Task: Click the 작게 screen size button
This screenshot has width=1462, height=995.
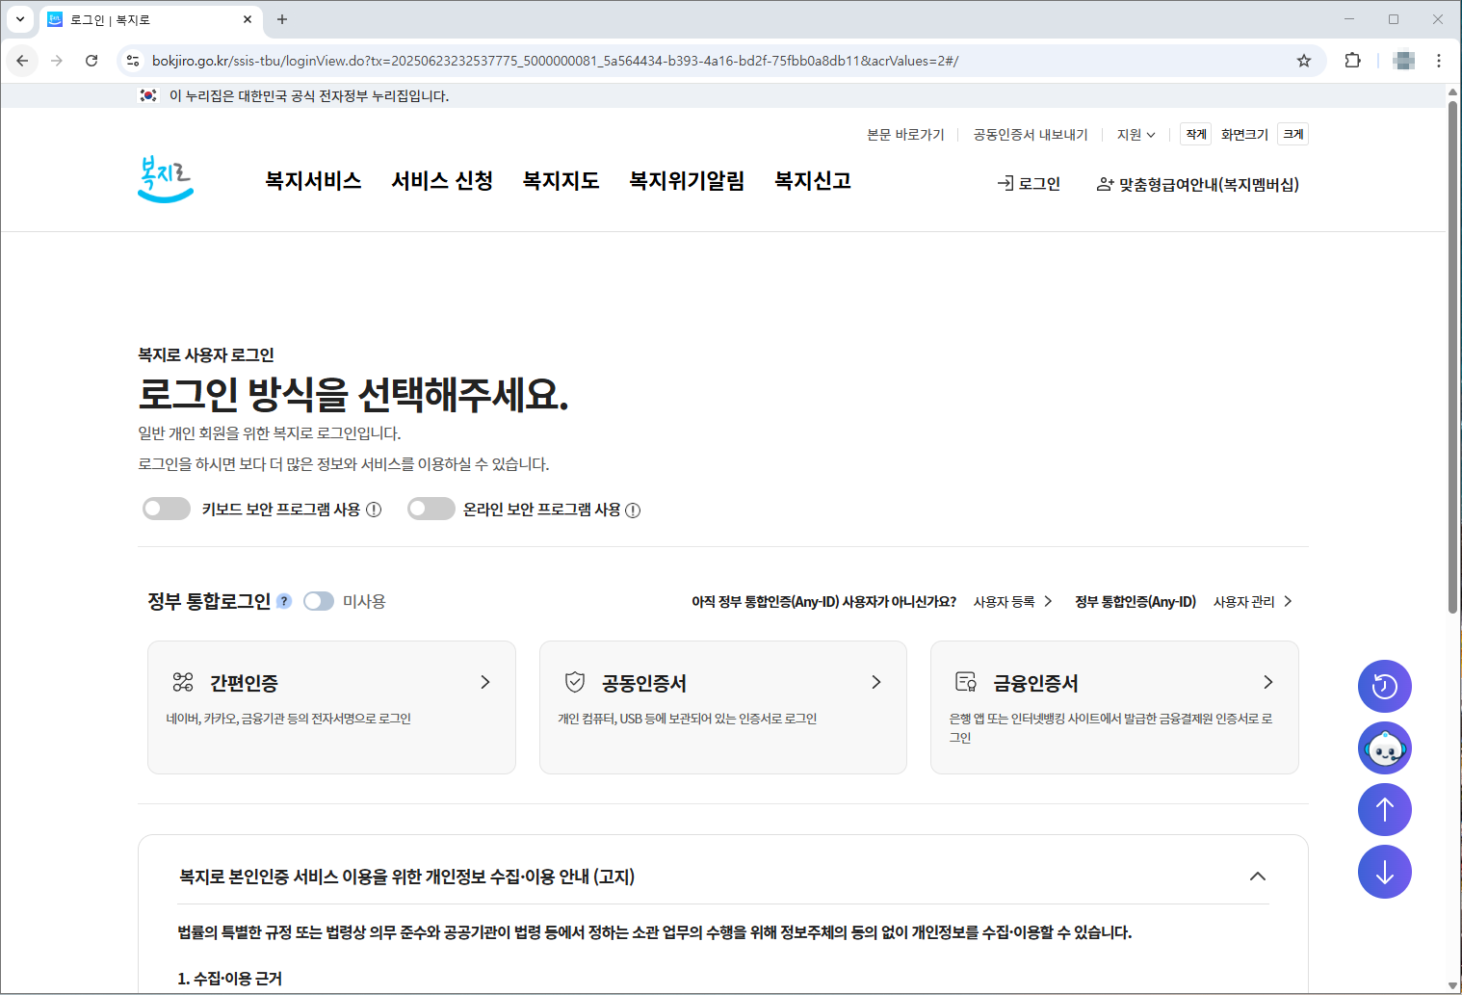Action: pyautogui.click(x=1196, y=134)
